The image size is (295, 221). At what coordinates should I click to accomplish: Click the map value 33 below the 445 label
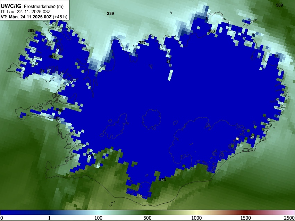tap(57, 118)
